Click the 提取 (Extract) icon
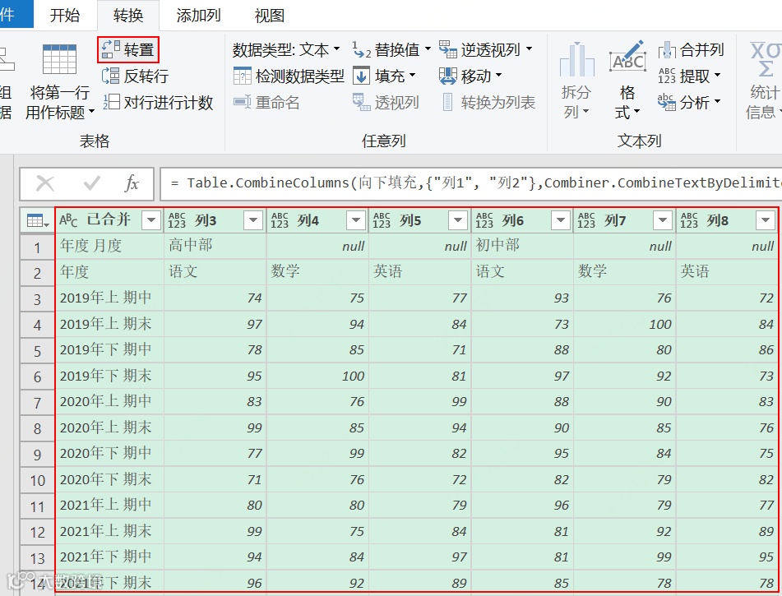The width and height of the screenshot is (782, 596). coord(667,76)
